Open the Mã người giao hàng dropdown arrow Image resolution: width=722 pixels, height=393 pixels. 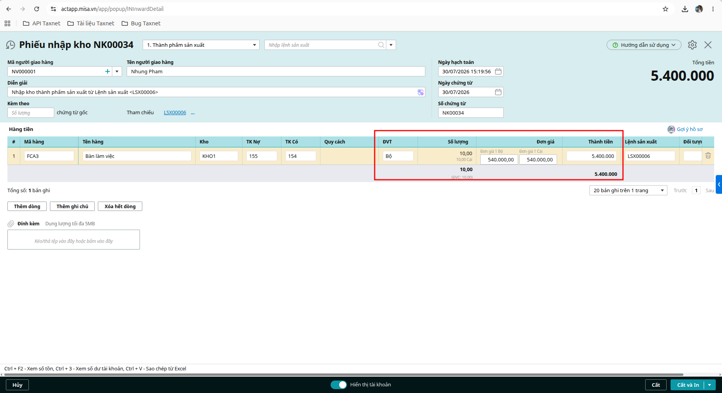[117, 71]
